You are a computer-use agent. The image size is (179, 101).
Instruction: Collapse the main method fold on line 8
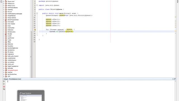tap(37, 13)
